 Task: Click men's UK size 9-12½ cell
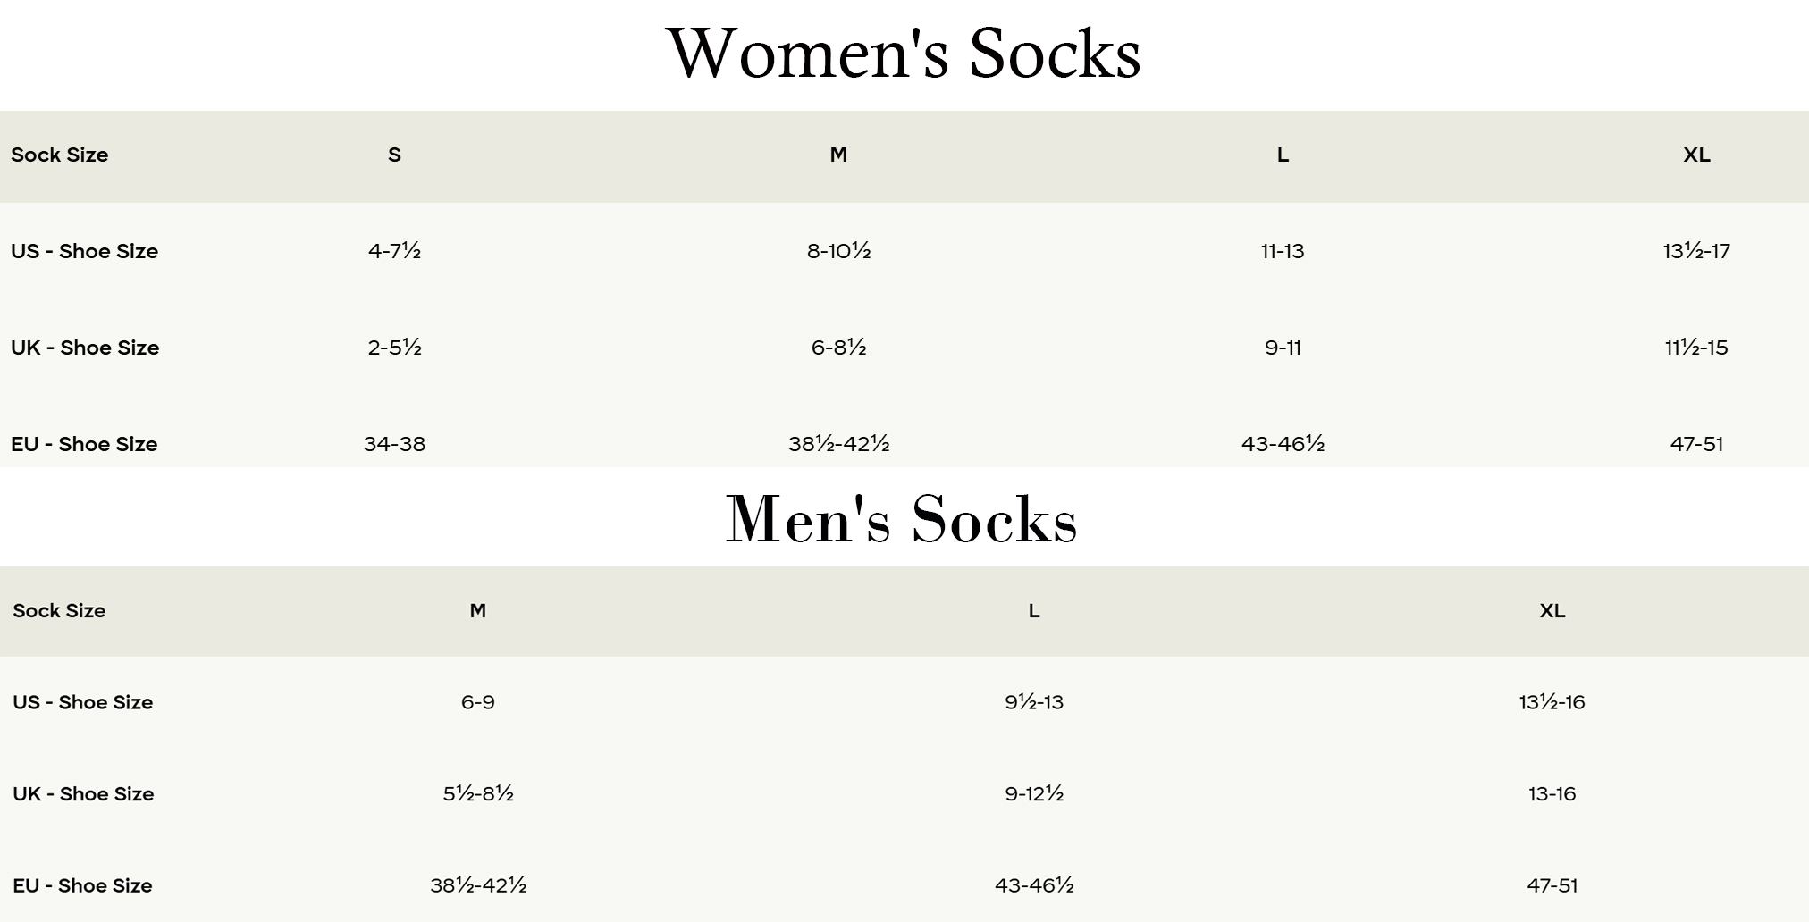tap(1034, 794)
